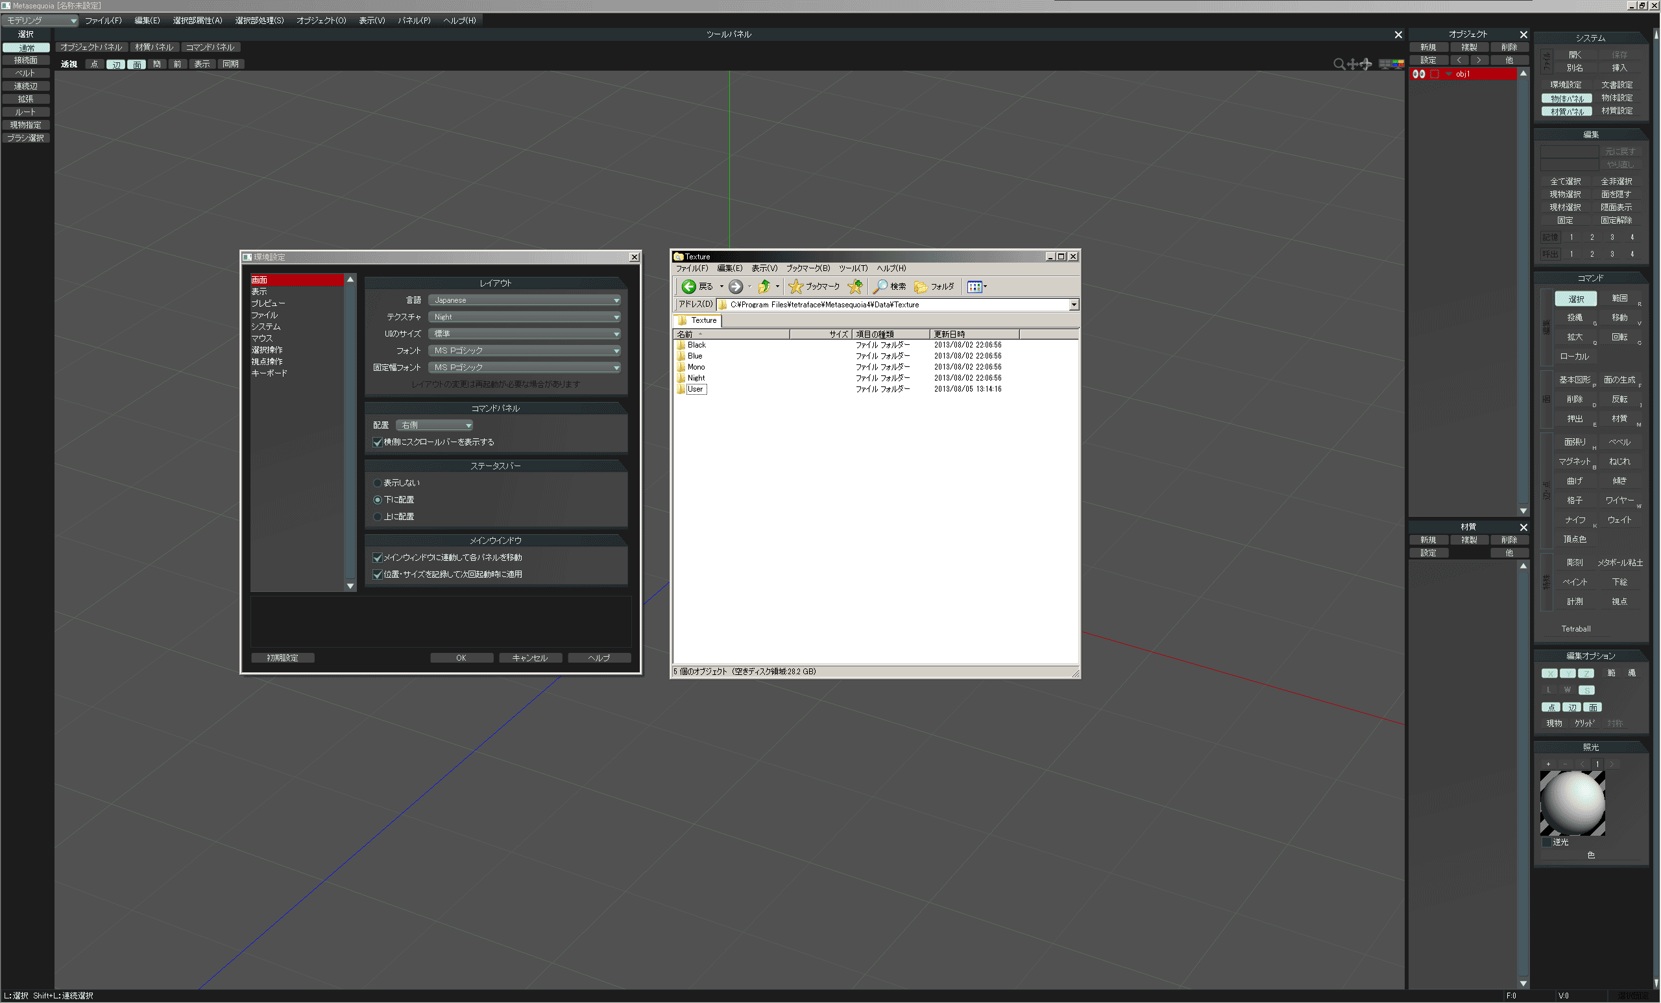The width and height of the screenshot is (1661, 1003).
Task: Open the texture Night dropdown
Action: [524, 317]
